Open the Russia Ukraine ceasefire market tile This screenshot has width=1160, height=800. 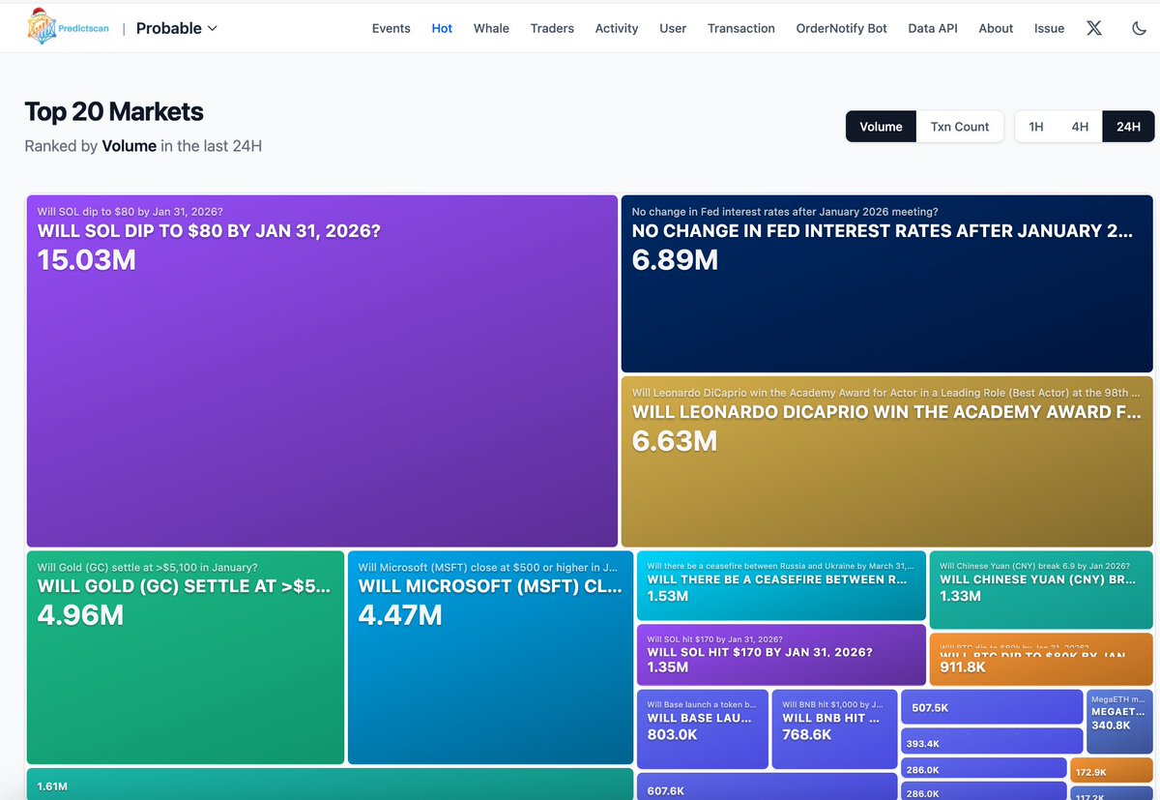pos(781,586)
